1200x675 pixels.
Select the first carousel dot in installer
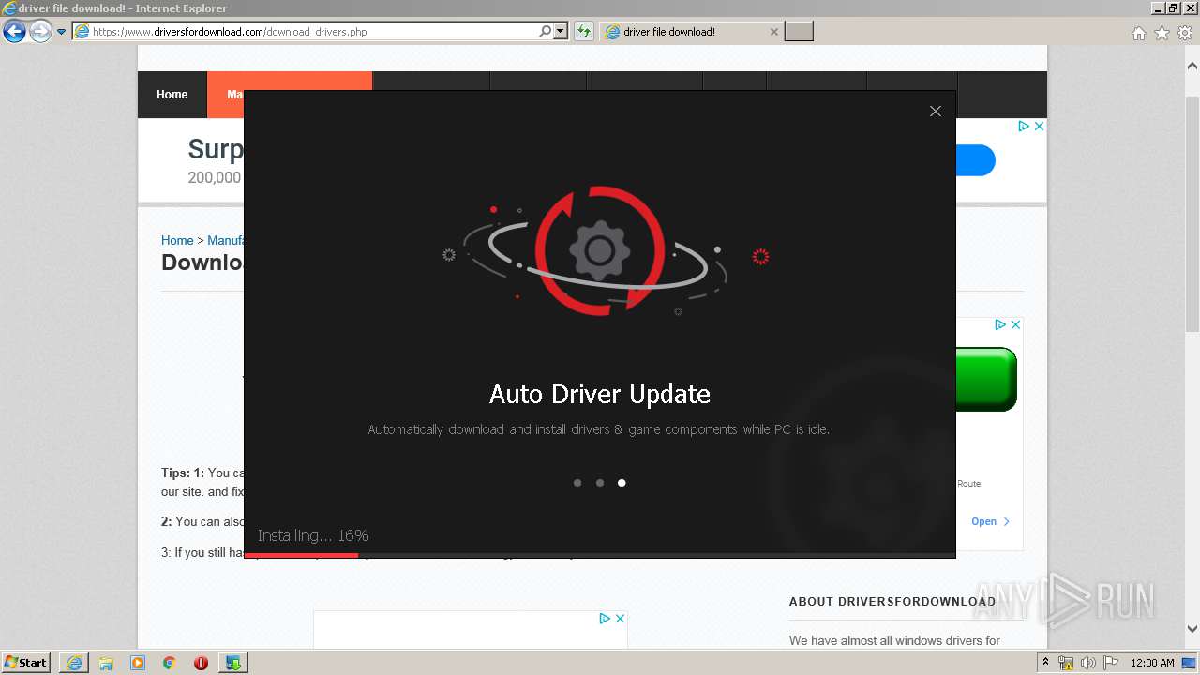coord(577,483)
